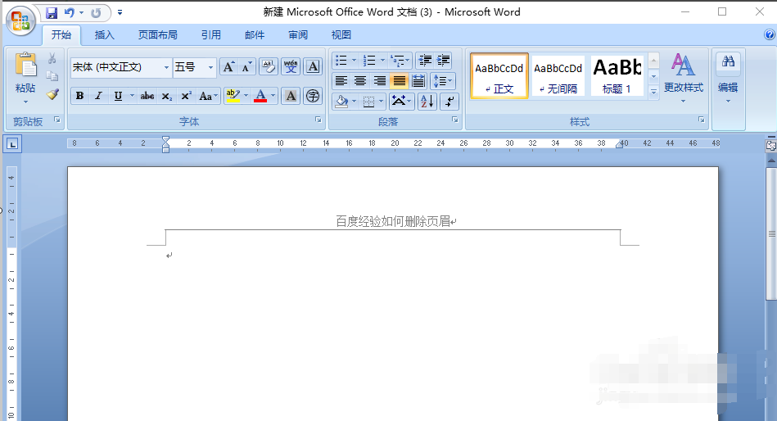
Task: Open bullets list dropdown
Action: [x=354, y=61]
